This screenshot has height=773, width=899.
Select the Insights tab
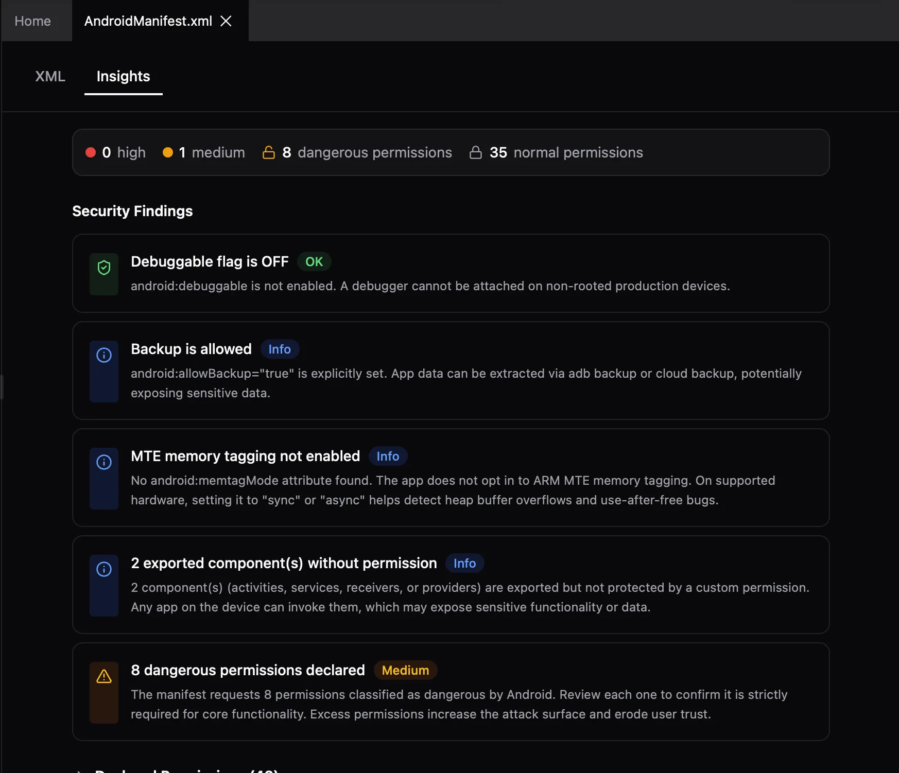[x=123, y=76]
